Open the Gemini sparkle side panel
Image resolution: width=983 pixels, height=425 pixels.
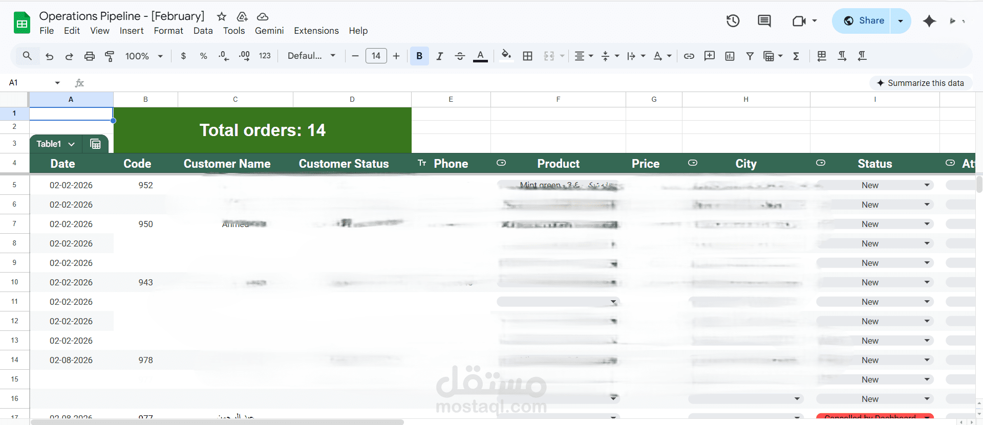coord(929,21)
